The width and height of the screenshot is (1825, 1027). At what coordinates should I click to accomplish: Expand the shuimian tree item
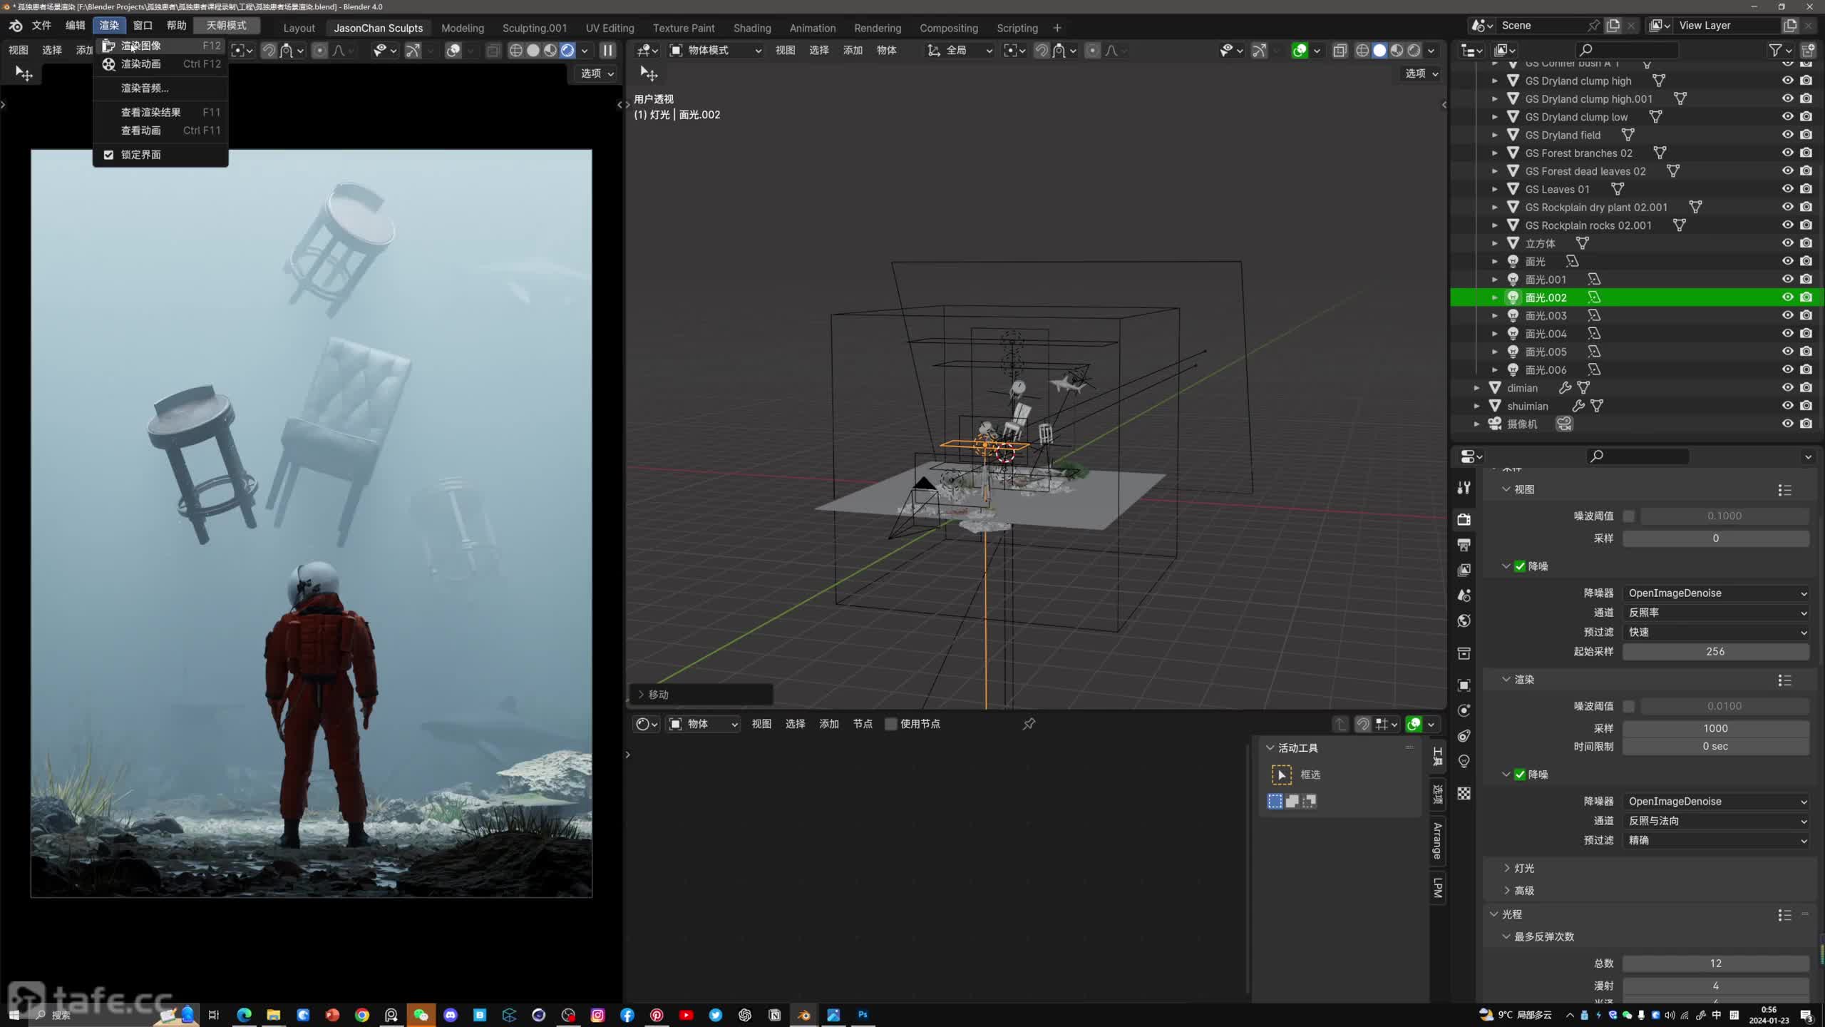coord(1477,406)
